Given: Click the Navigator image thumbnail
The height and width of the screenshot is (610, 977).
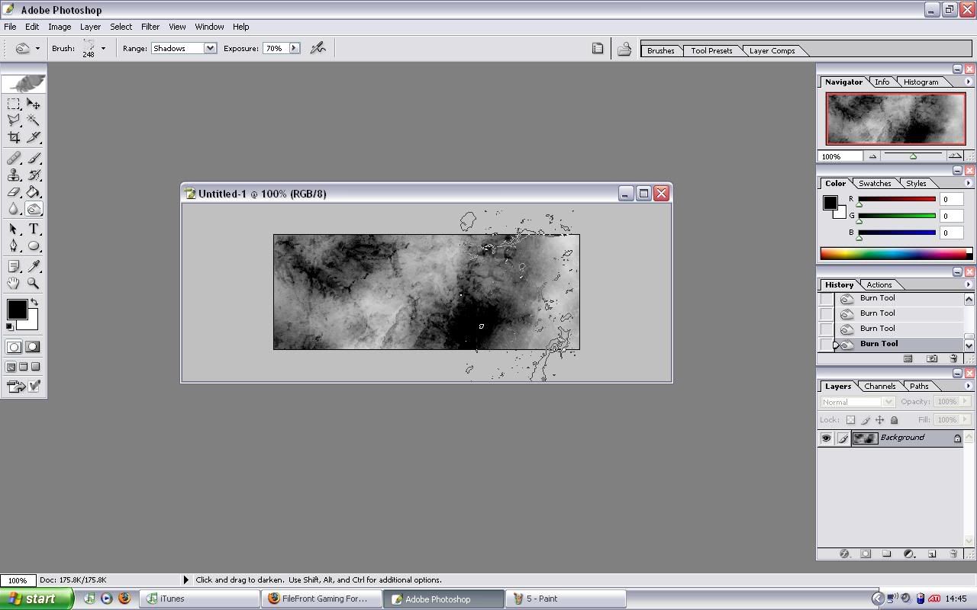Looking at the screenshot, I should [895, 119].
